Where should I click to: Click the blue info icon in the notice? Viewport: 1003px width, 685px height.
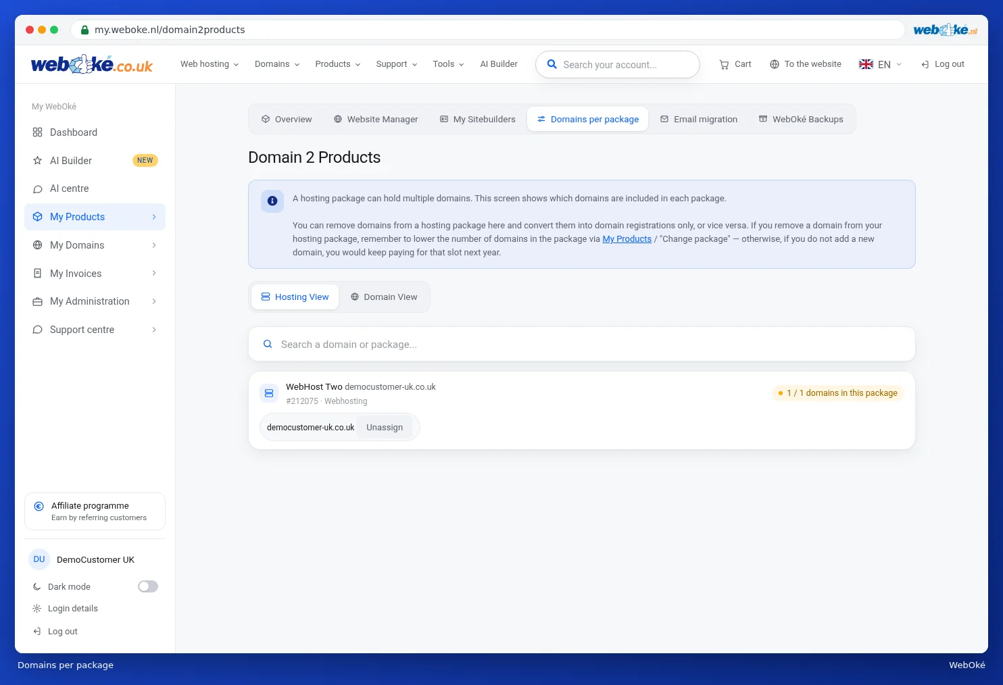coord(272,201)
